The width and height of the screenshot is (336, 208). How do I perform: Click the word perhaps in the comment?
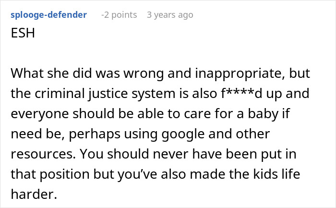tap(95, 134)
